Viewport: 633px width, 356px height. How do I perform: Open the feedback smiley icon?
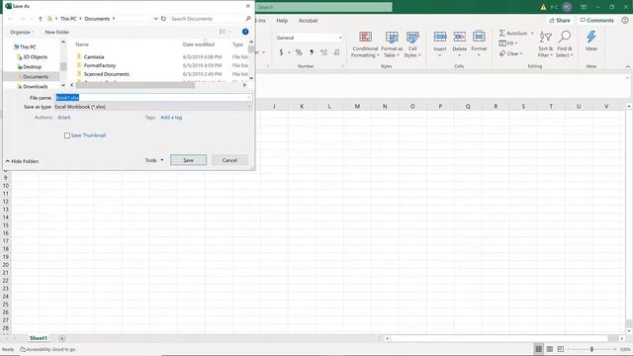[625, 20]
